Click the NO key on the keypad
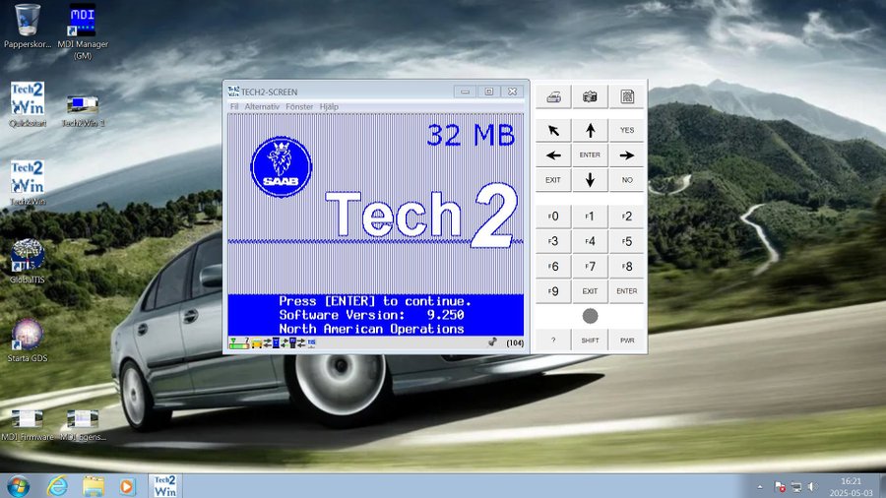The image size is (886, 498). (x=627, y=180)
